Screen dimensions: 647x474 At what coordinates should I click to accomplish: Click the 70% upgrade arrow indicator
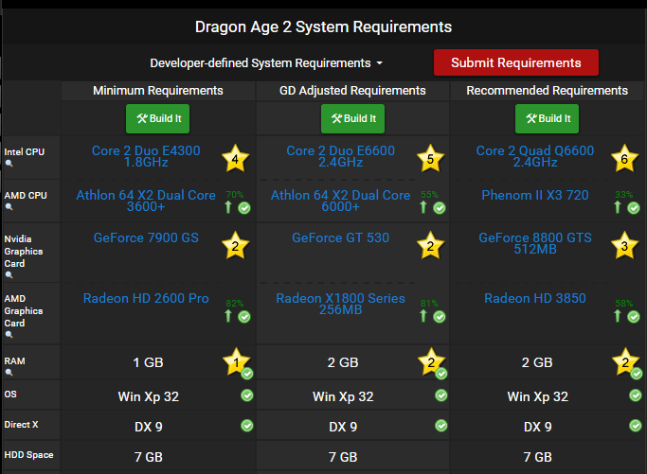pyautogui.click(x=228, y=207)
